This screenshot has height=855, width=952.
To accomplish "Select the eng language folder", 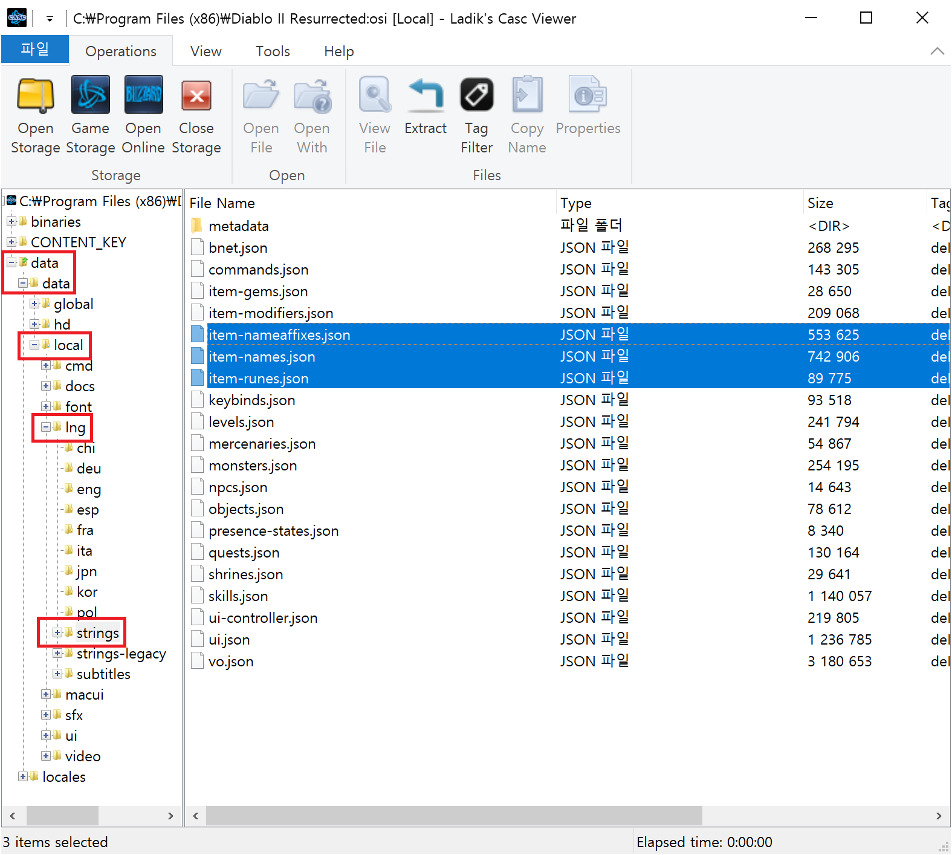I will 89,489.
